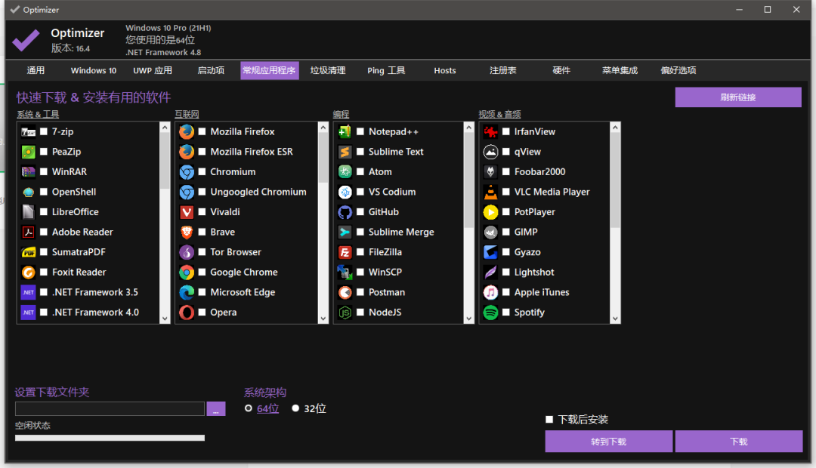
Task: Click the FileZilla icon
Action: click(x=345, y=252)
